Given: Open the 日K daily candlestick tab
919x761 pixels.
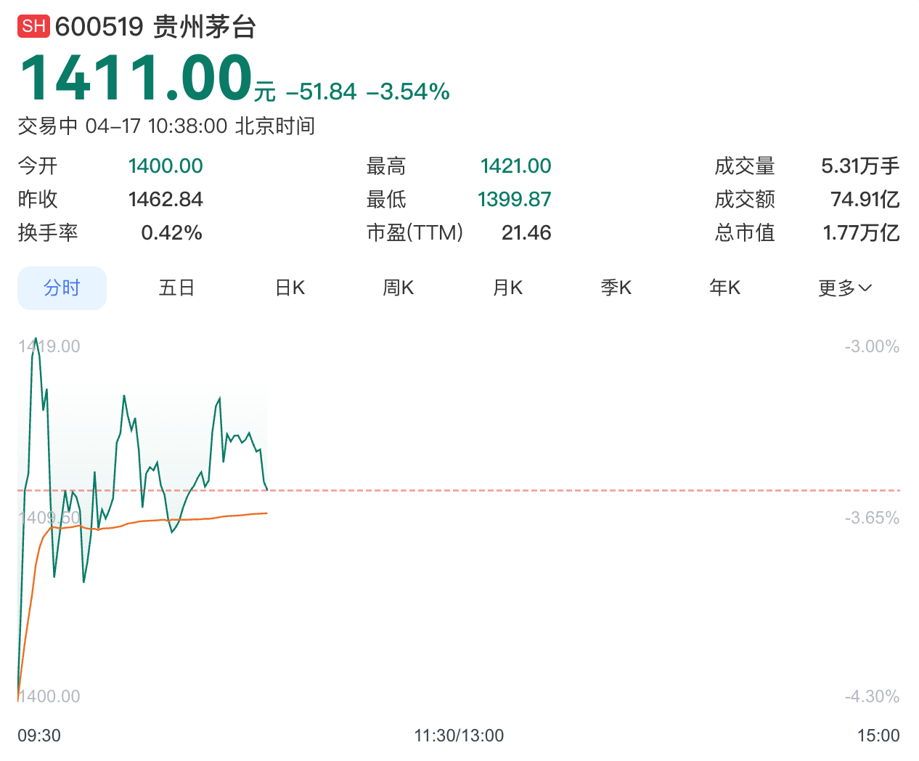Looking at the screenshot, I should tap(290, 288).
